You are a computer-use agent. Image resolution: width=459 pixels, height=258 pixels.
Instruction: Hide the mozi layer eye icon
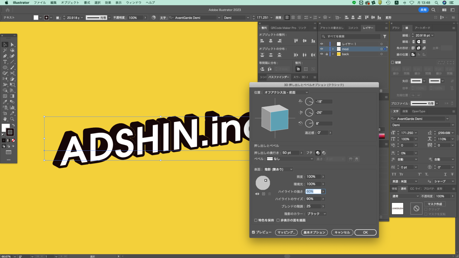pyautogui.click(x=322, y=49)
